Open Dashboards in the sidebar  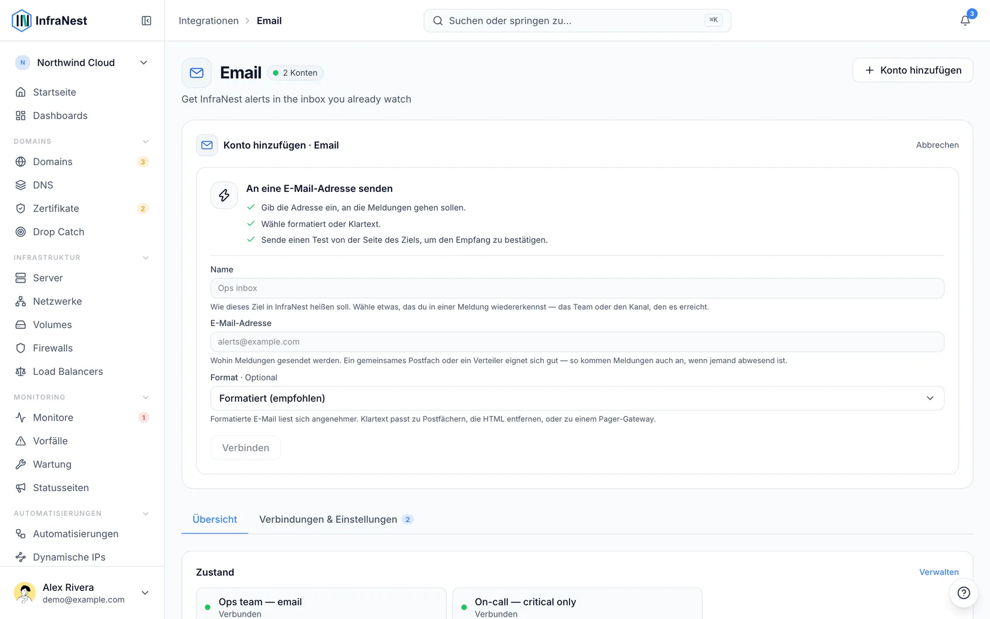(82, 116)
